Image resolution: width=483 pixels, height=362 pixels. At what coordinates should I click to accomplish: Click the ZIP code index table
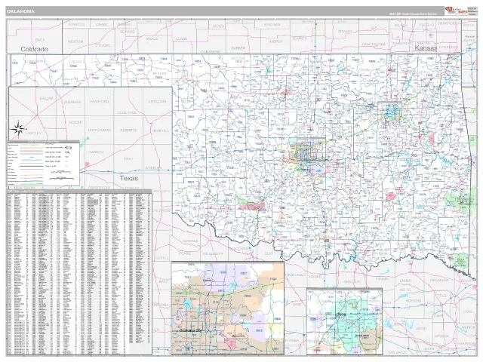pyautogui.click(x=79, y=272)
